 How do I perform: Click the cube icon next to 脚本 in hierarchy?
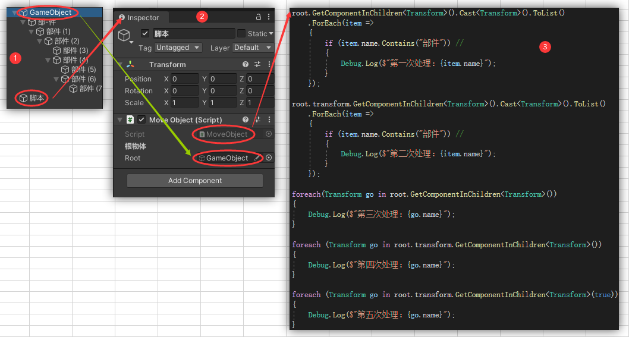tap(24, 98)
